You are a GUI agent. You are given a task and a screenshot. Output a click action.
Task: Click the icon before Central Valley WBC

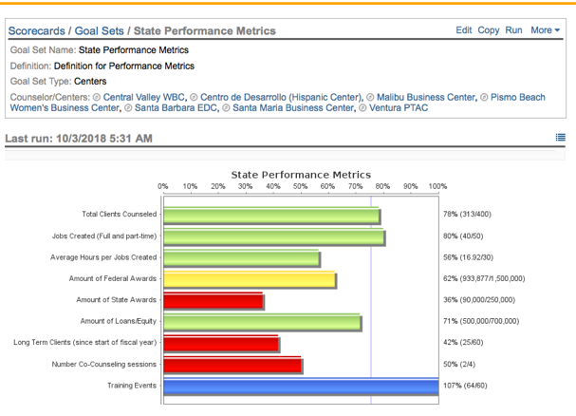(x=97, y=97)
